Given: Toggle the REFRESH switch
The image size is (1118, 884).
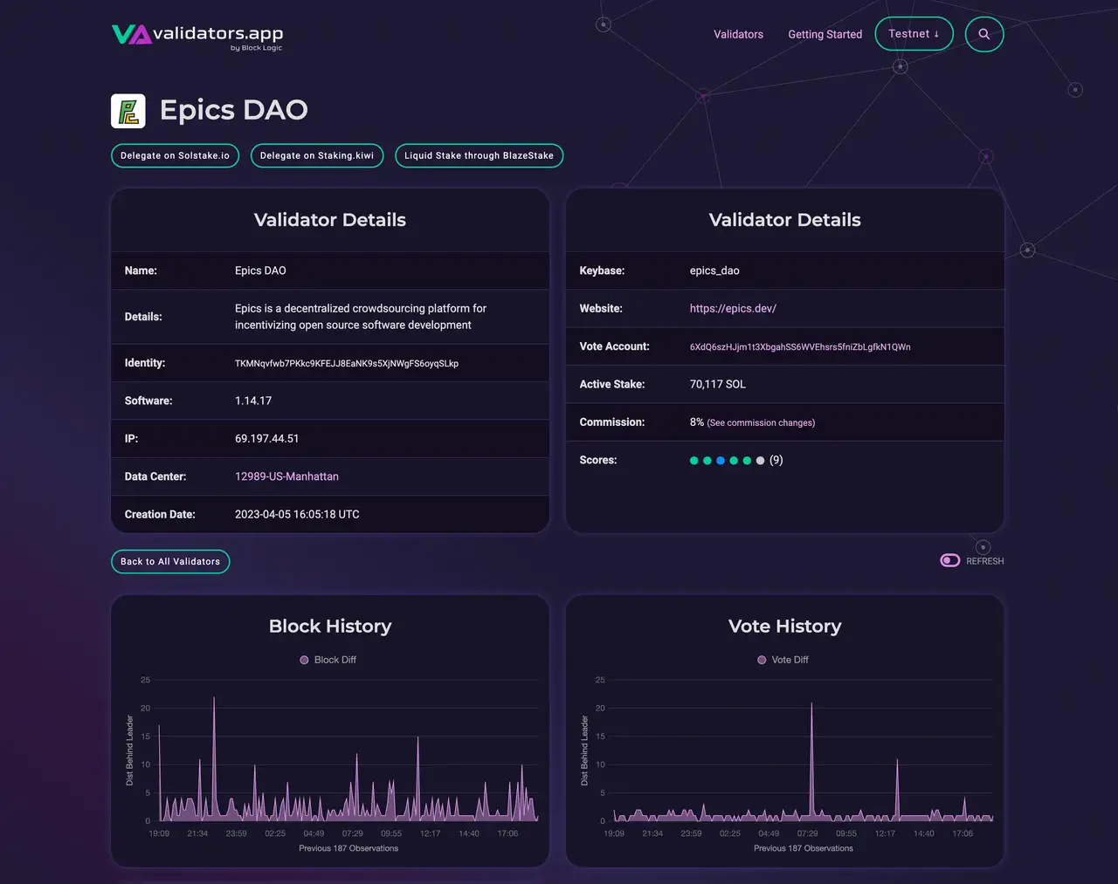Looking at the screenshot, I should click(x=949, y=559).
